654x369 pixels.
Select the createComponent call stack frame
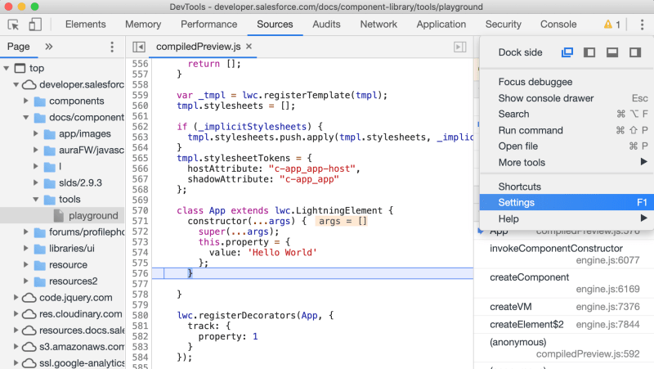click(564, 283)
